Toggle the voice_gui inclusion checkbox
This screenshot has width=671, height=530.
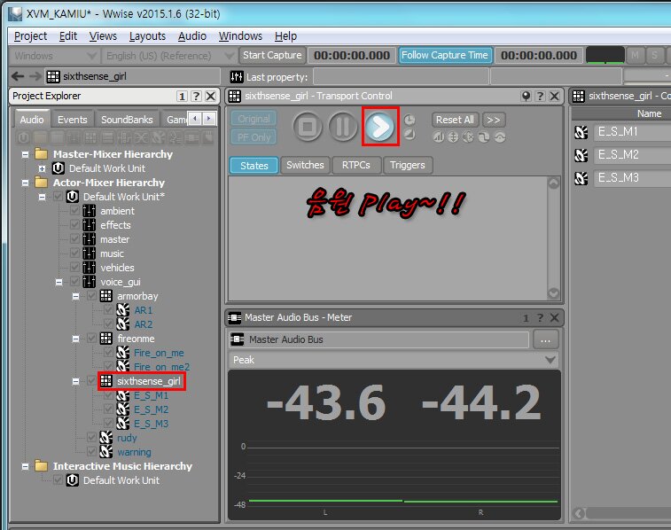coord(74,282)
